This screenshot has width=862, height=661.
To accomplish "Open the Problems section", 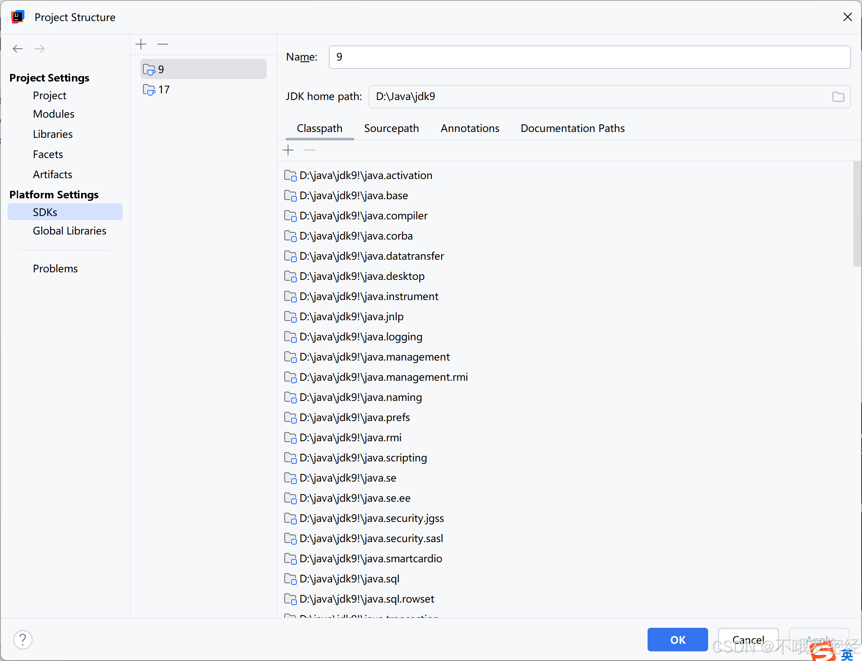I will [x=55, y=269].
